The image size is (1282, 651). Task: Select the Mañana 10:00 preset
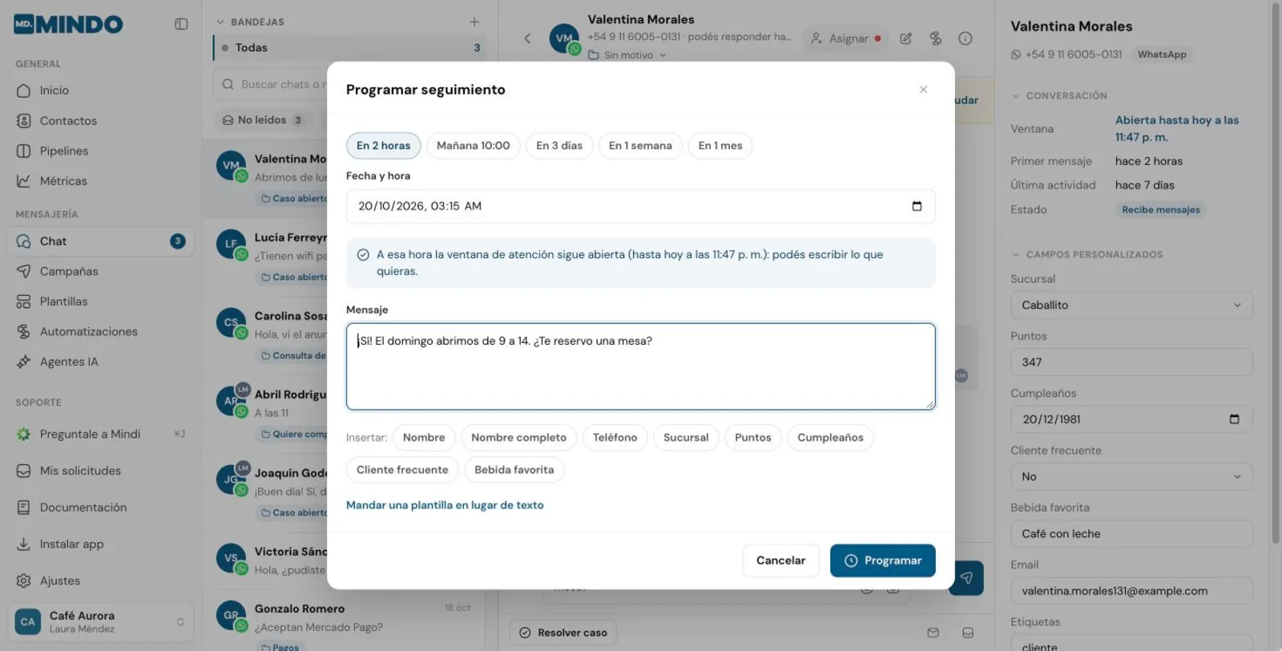(x=474, y=146)
